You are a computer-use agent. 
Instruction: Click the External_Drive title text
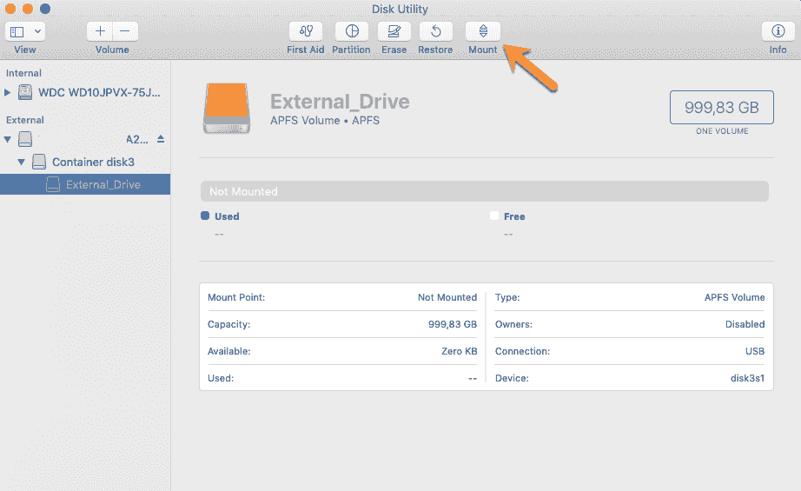tap(340, 102)
